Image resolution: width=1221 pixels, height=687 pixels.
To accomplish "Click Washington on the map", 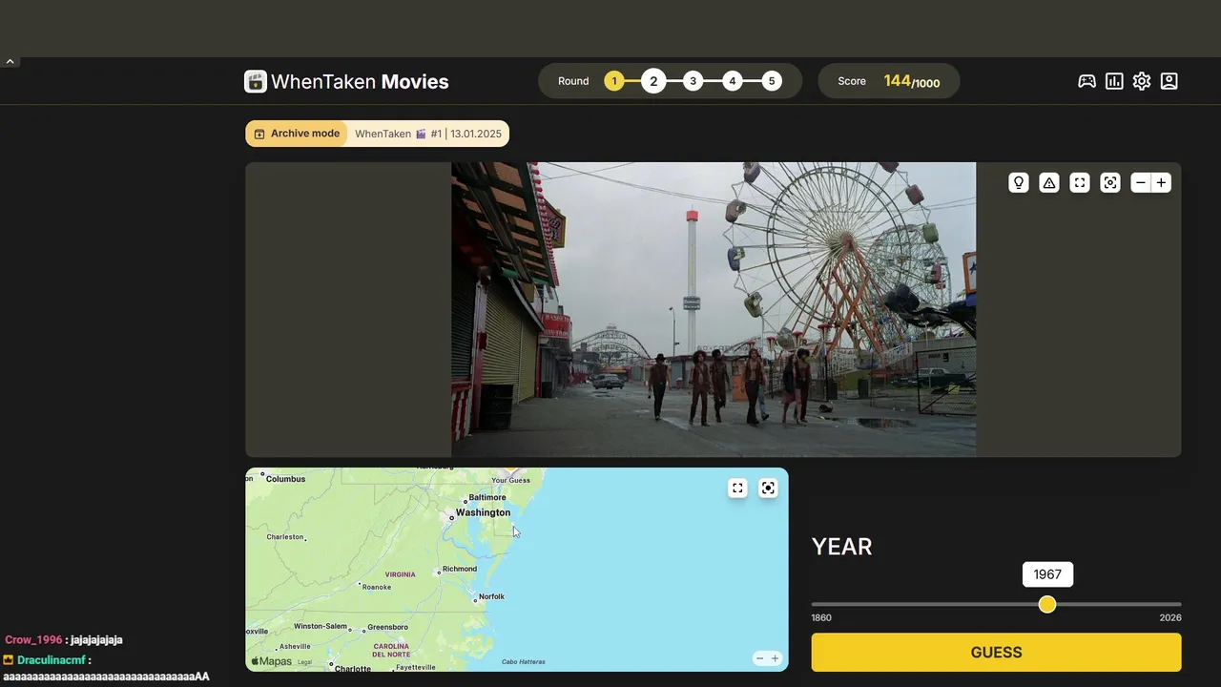I will 483,512.
